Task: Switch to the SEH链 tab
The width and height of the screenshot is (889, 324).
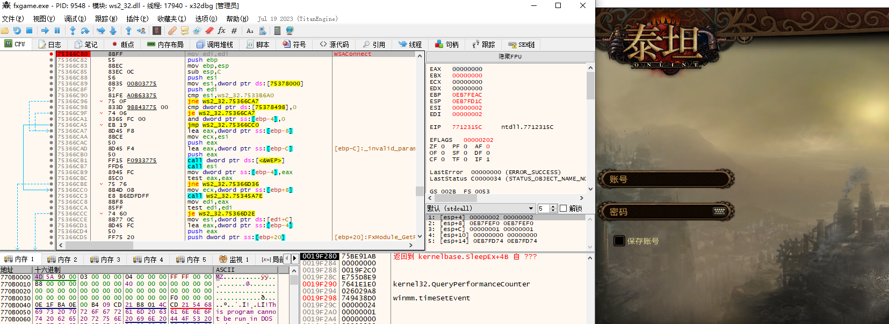Action: 521,44
